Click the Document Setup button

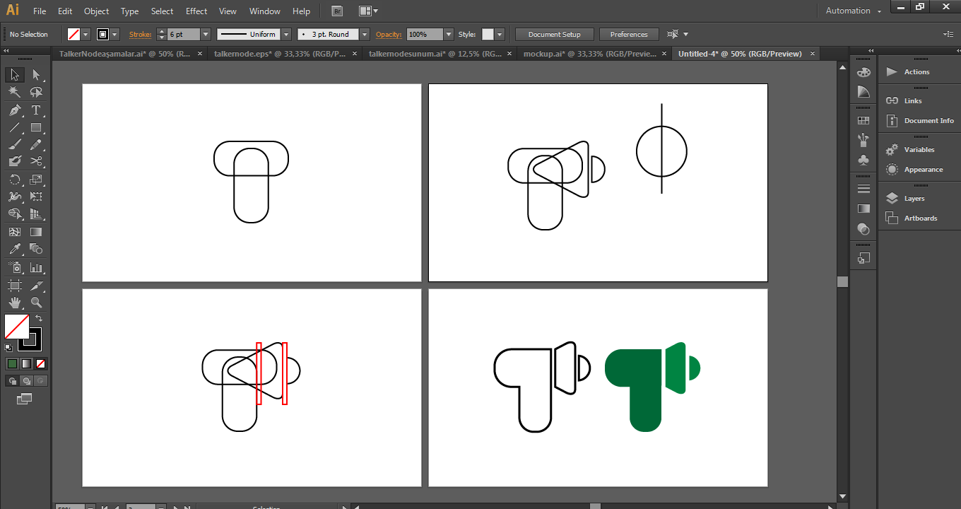coord(555,34)
